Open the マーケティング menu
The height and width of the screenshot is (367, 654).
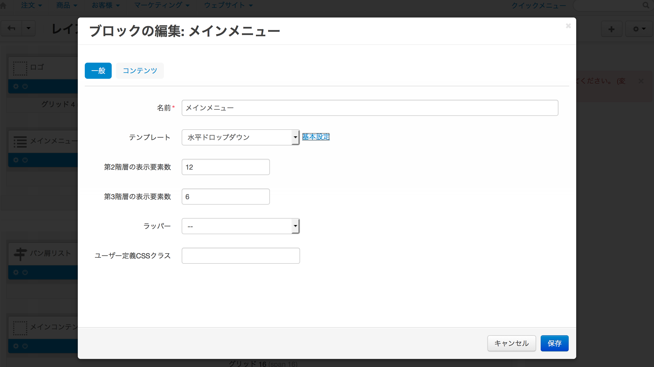pos(162,5)
